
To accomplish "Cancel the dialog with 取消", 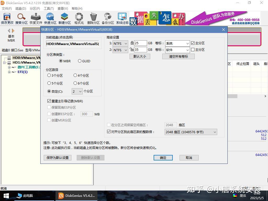I will [x=189, y=158].
